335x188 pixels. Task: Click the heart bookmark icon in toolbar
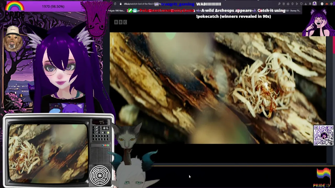coord(301,4)
